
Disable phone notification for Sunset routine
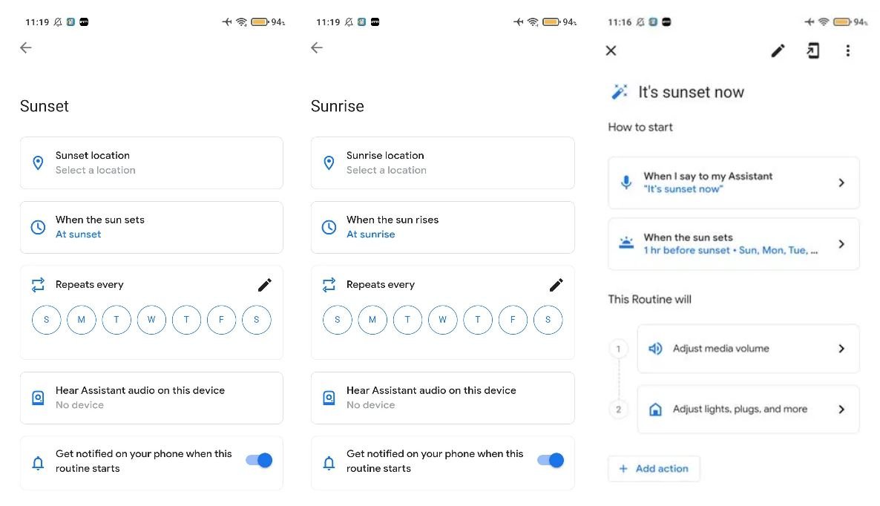[x=259, y=461]
